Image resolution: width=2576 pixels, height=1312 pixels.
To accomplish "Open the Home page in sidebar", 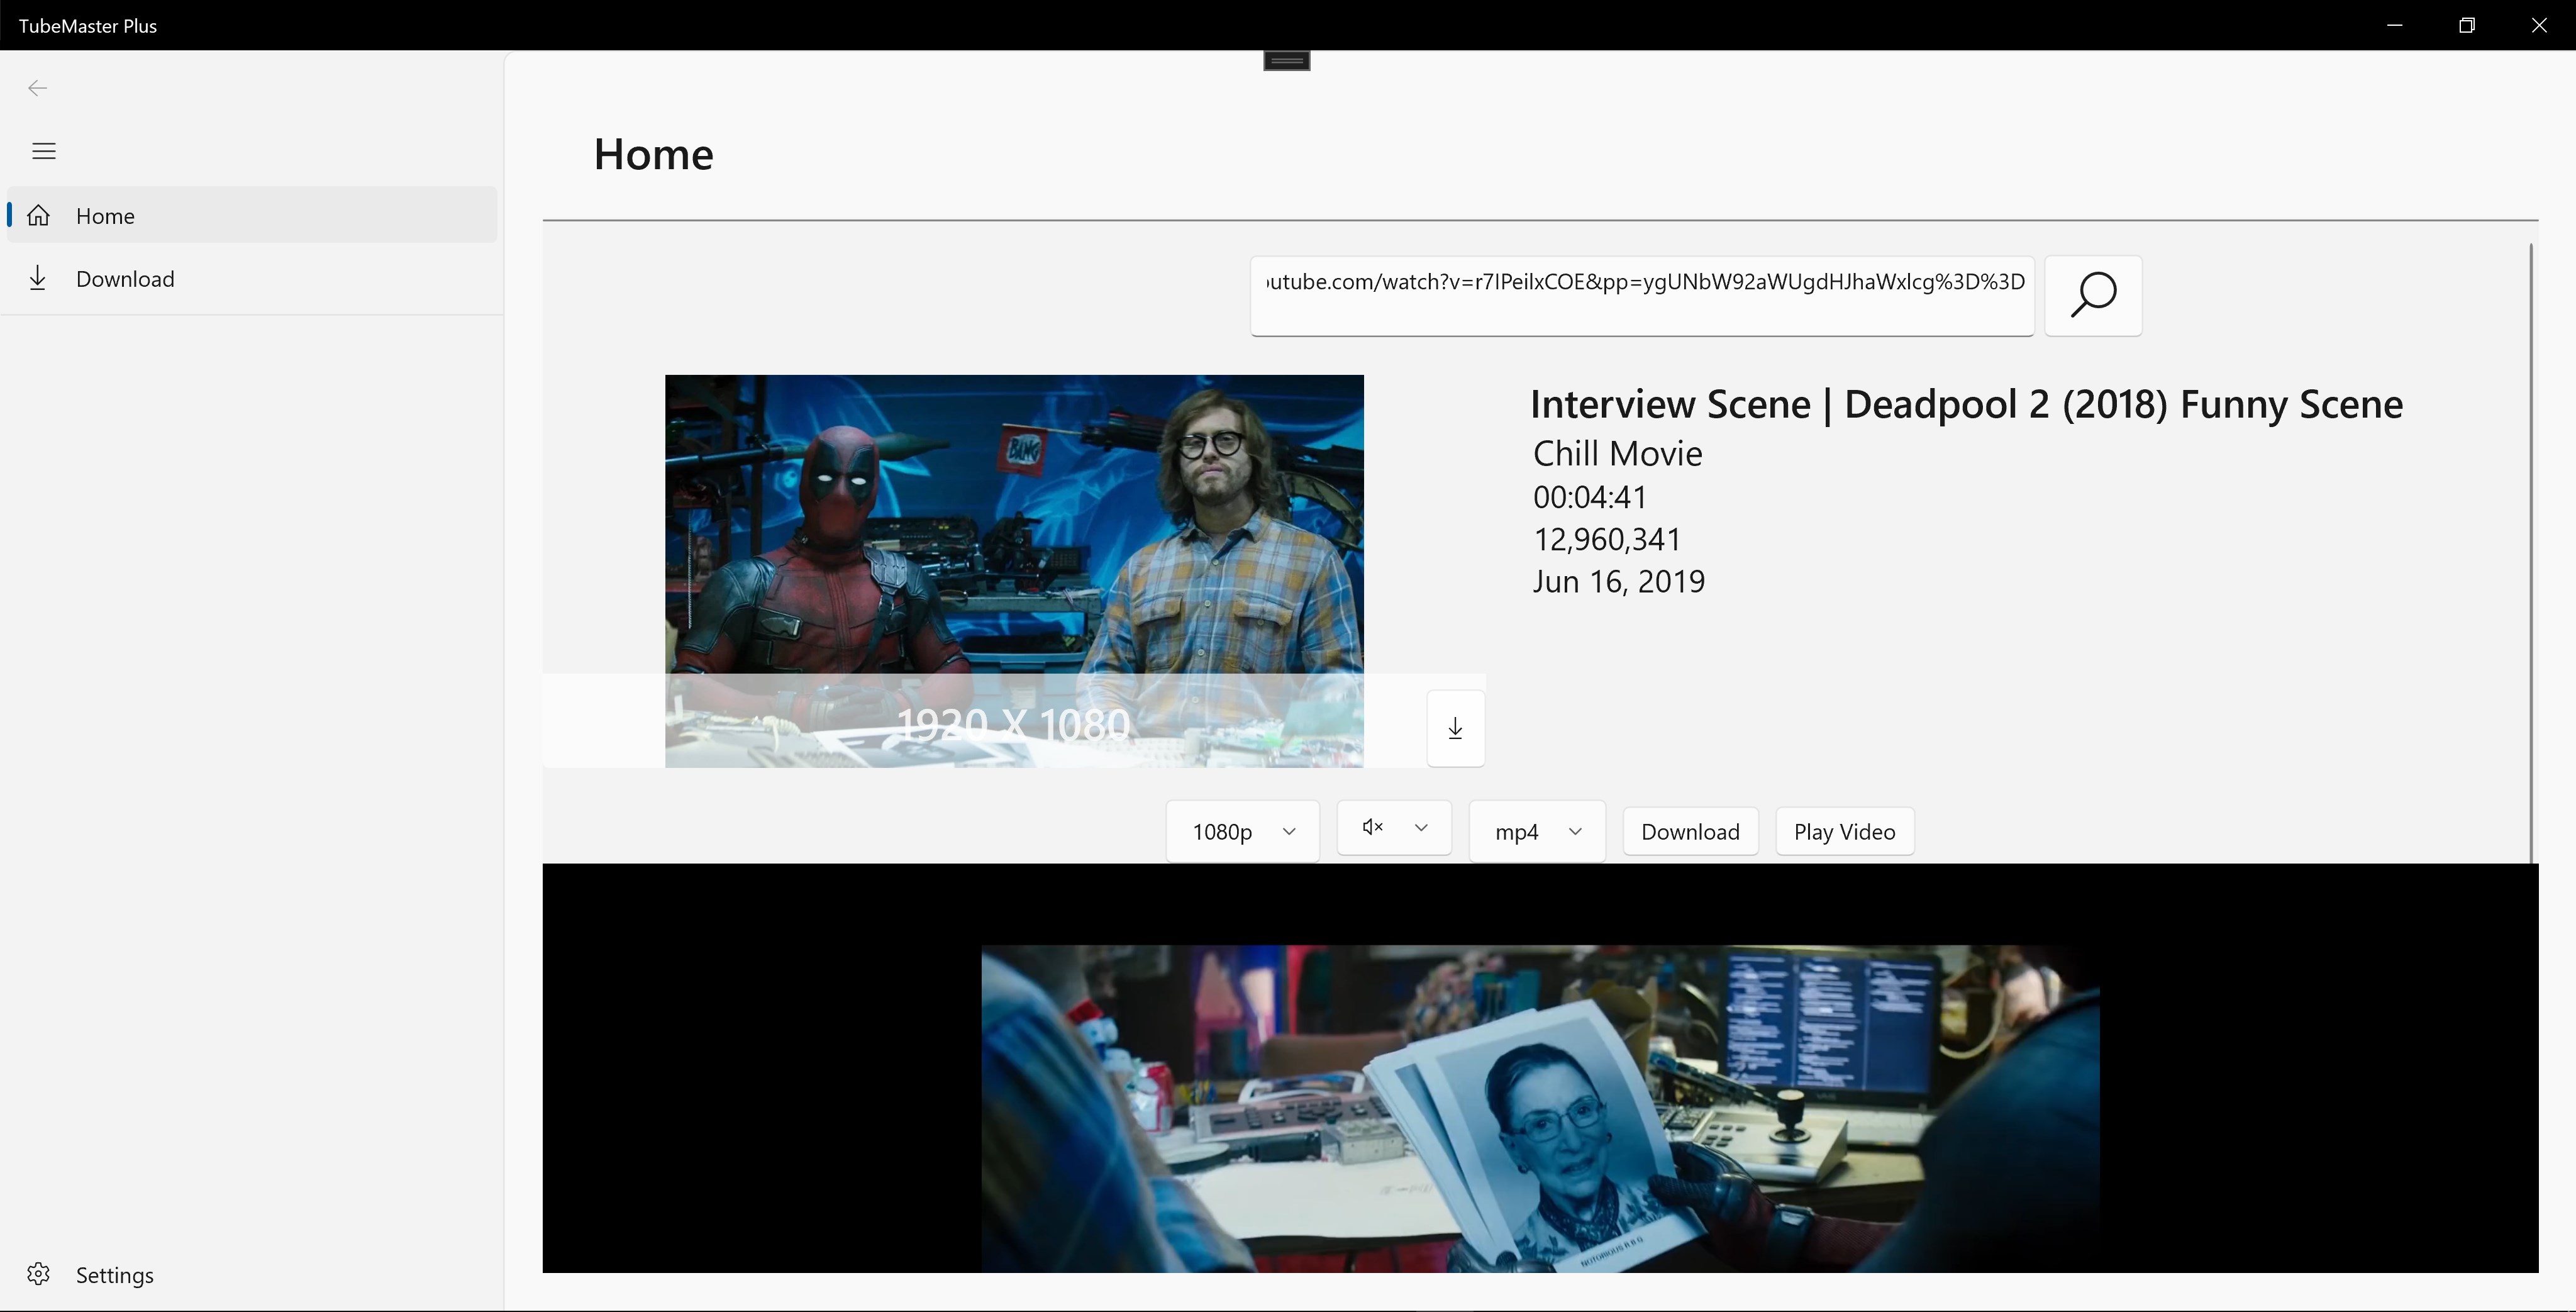I will point(252,215).
